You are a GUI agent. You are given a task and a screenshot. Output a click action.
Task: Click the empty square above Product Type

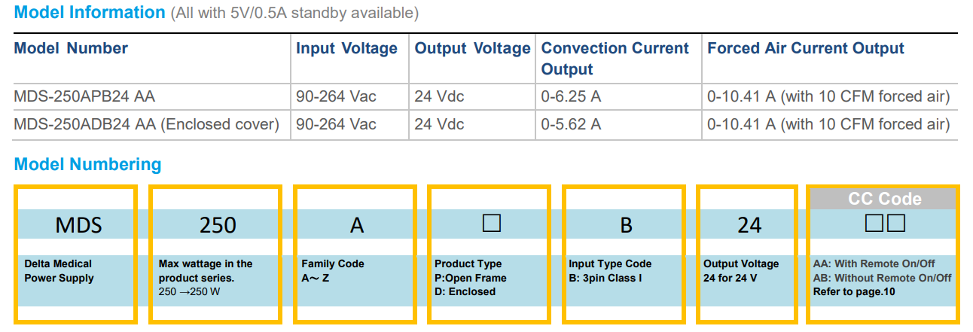click(492, 223)
